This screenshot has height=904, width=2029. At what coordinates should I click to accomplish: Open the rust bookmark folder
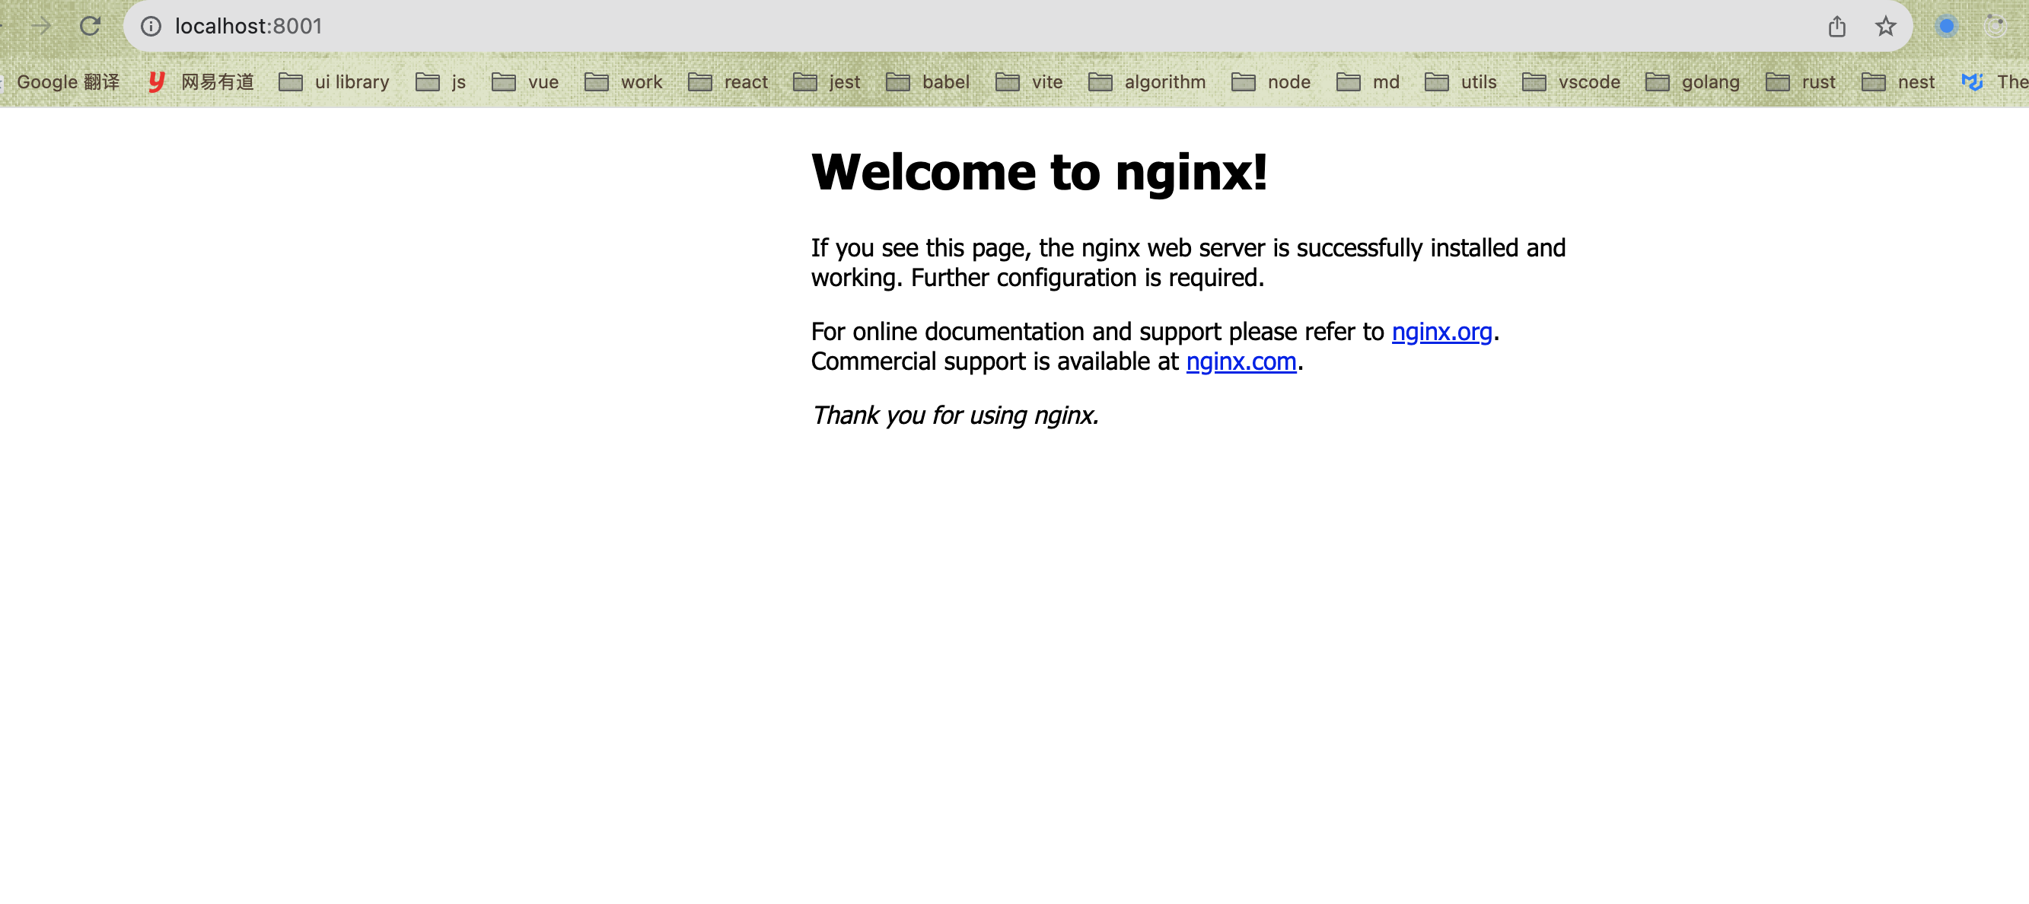coord(1800,82)
